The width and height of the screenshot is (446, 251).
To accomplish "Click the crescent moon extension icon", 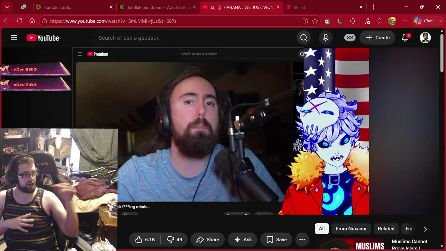I will click(340, 21).
